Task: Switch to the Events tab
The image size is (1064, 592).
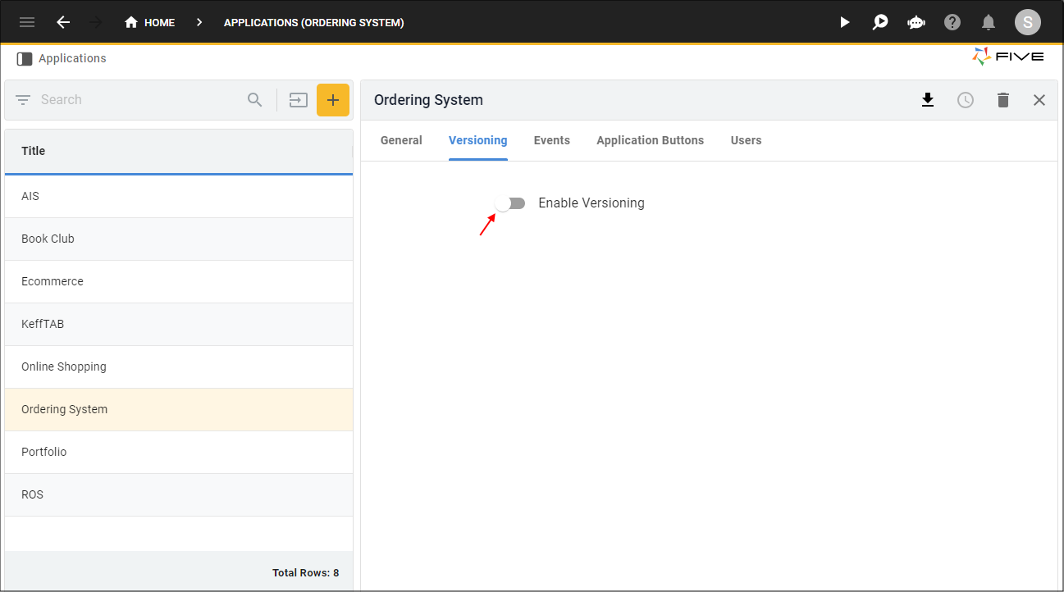Action: tap(552, 140)
